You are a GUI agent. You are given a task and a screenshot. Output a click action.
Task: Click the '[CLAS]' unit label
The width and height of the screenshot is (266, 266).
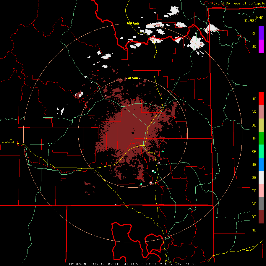point(250,20)
